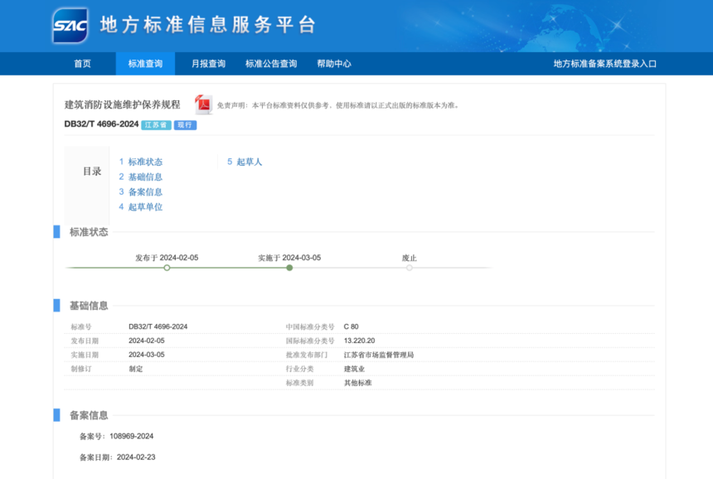Open the PDF document icon
The image size is (713, 479).
203,104
